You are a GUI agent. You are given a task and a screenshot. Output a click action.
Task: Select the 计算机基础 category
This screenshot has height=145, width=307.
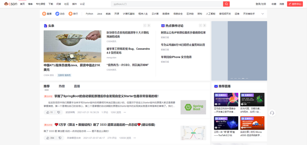pos(129,14)
